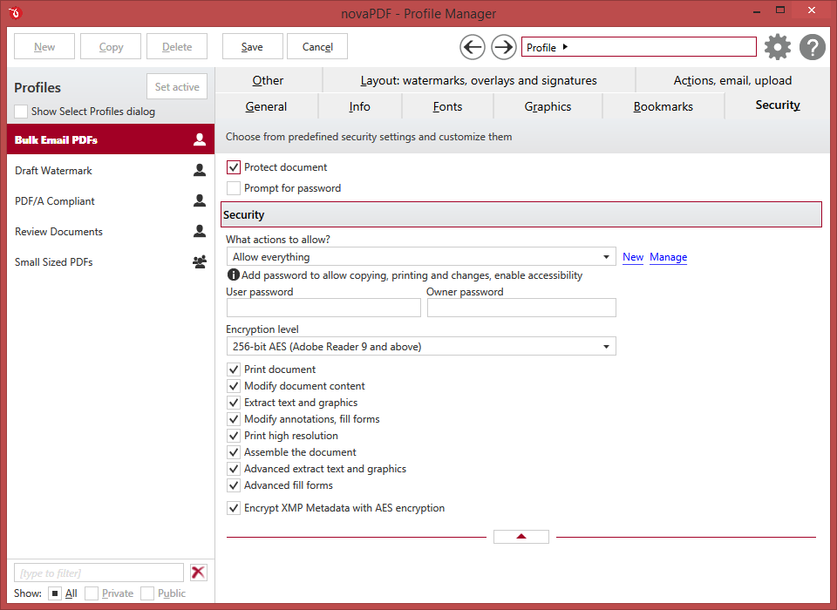837x610 pixels.
Task: Click the back navigation arrow icon
Action: coord(473,47)
